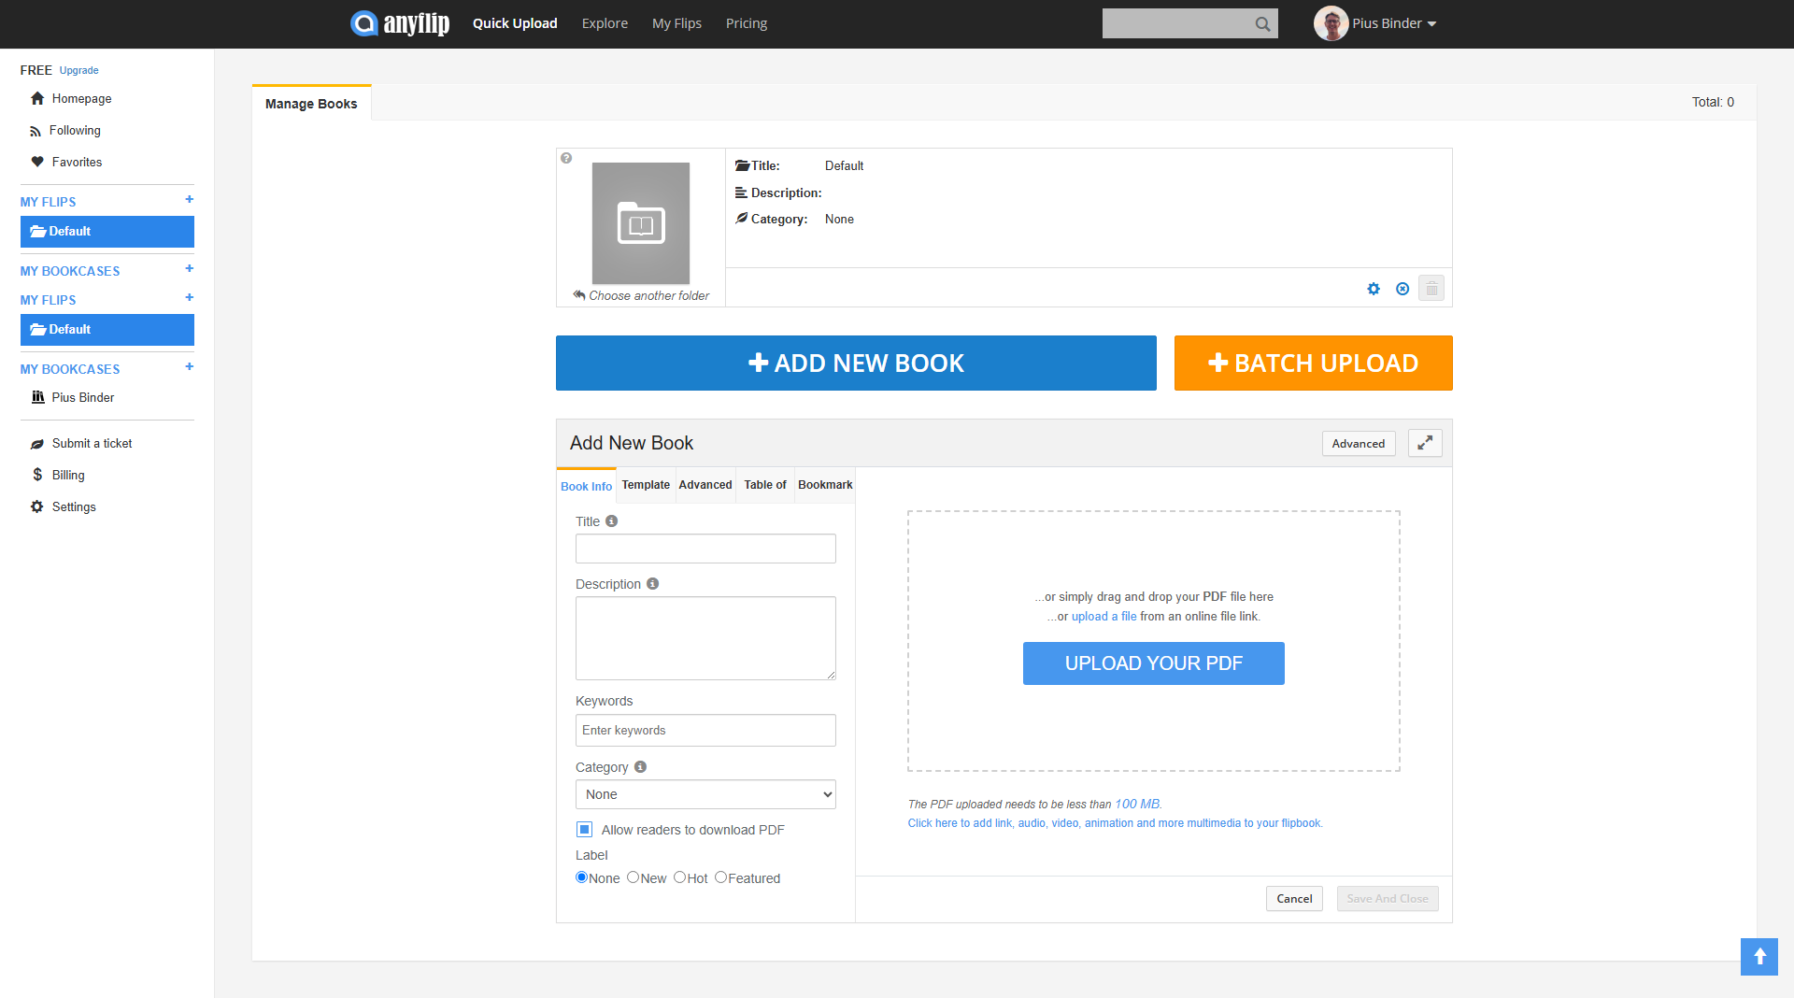Open folder settings gear icon
1794x998 pixels.
click(x=1374, y=289)
